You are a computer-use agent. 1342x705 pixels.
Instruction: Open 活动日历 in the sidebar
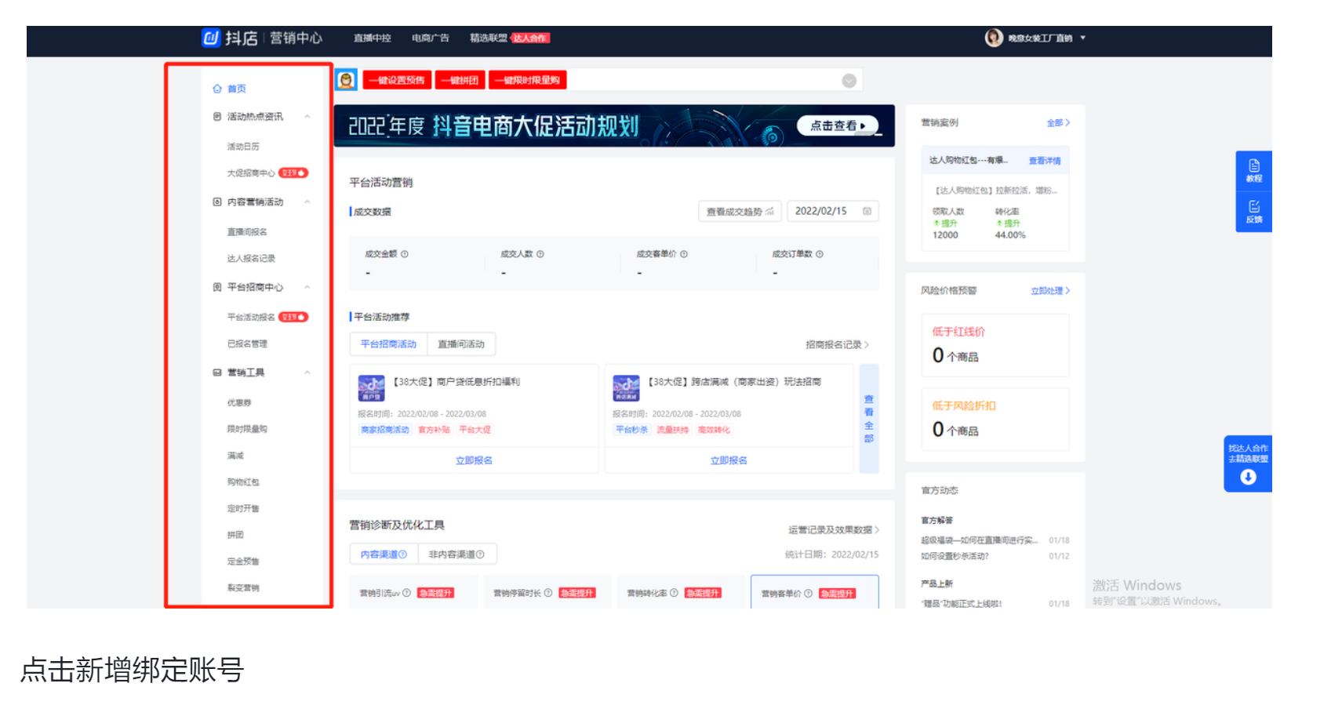243,147
